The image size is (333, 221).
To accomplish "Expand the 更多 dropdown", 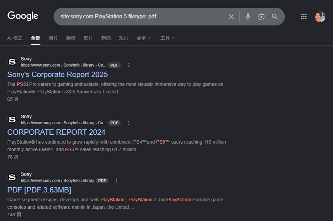I will (144, 38).
